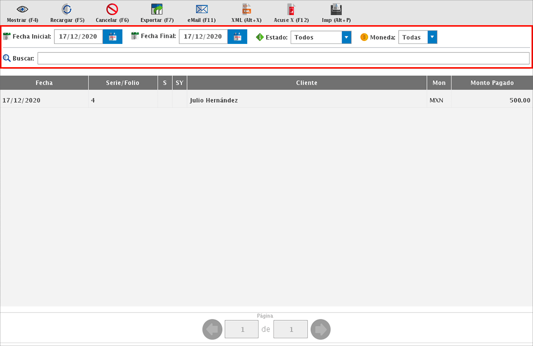Download XML (Alt+X) file icon
The image size is (533, 346).
pos(246,9)
